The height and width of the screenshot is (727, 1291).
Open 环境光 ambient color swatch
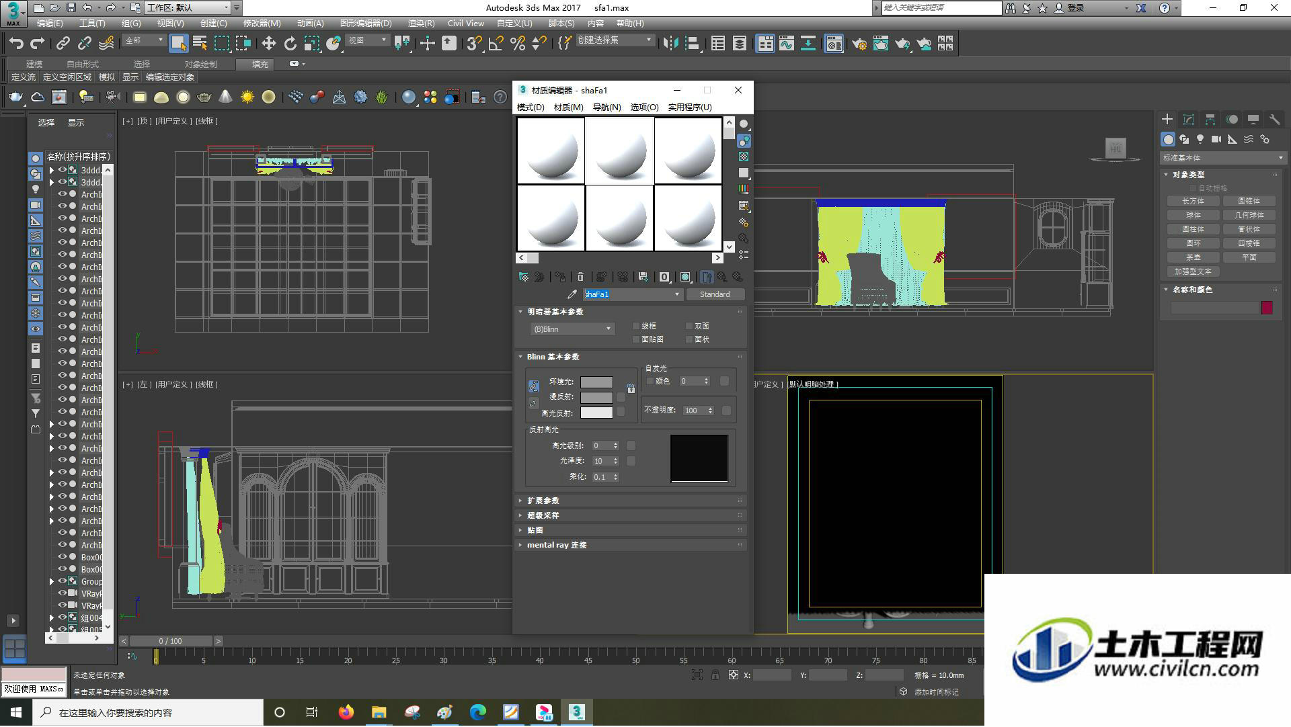pyautogui.click(x=596, y=382)
